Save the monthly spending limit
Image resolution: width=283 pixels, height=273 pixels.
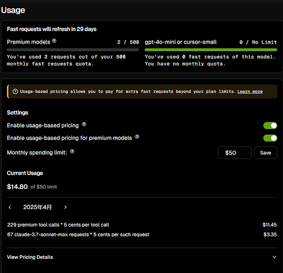click(265, 153)
